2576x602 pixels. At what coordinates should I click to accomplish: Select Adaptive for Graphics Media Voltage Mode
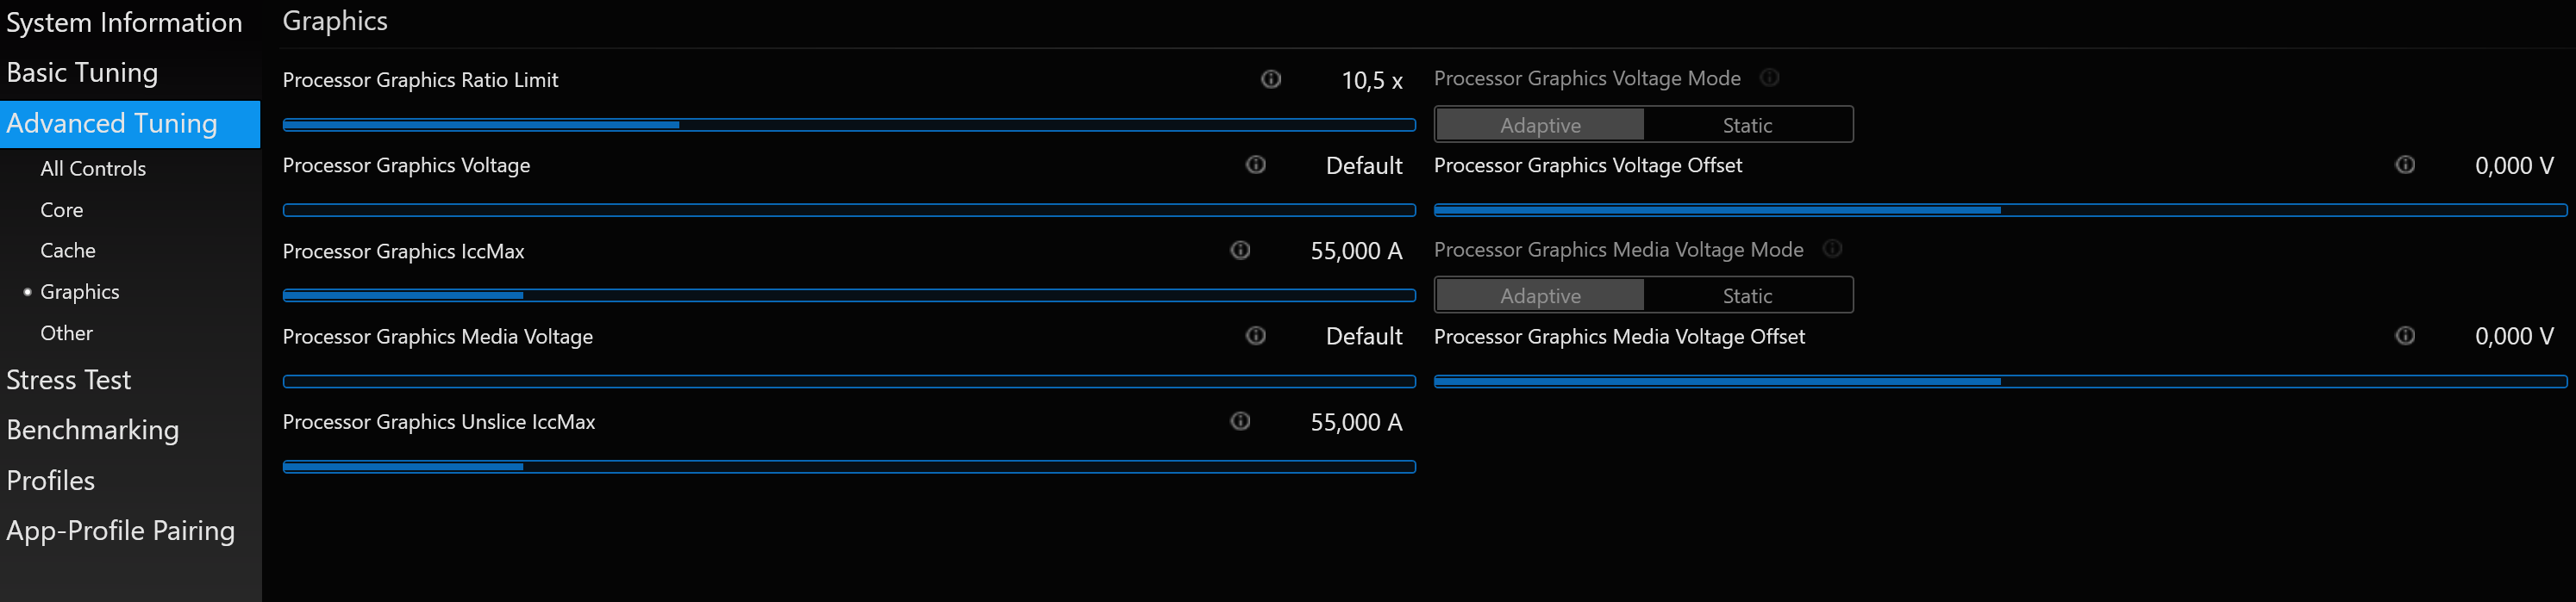(x=1539, y=295)
